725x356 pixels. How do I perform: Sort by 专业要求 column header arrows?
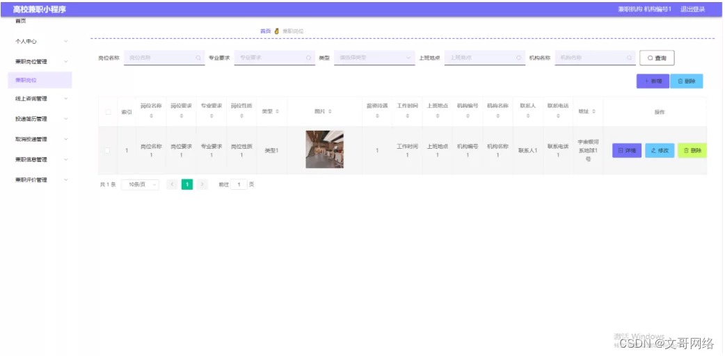click(x=212, y=116)
